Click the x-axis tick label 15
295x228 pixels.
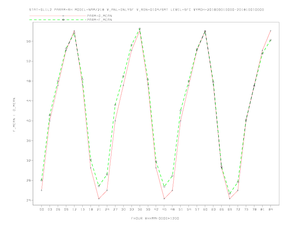click(82, 209)
